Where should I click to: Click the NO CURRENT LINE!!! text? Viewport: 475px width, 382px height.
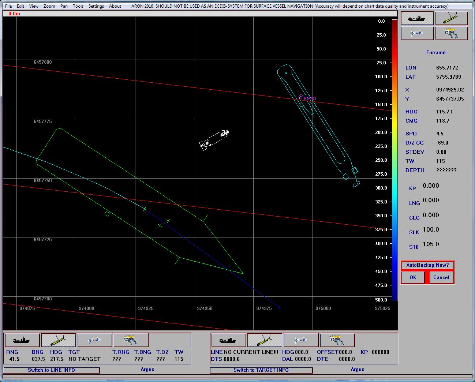click(251, 352)
